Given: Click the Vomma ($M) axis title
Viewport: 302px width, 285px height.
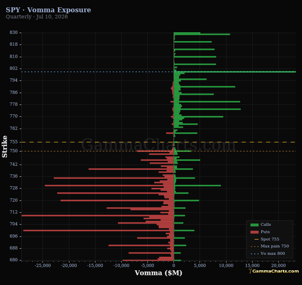Looking at the screenshot, I should [x=158, y=273].
